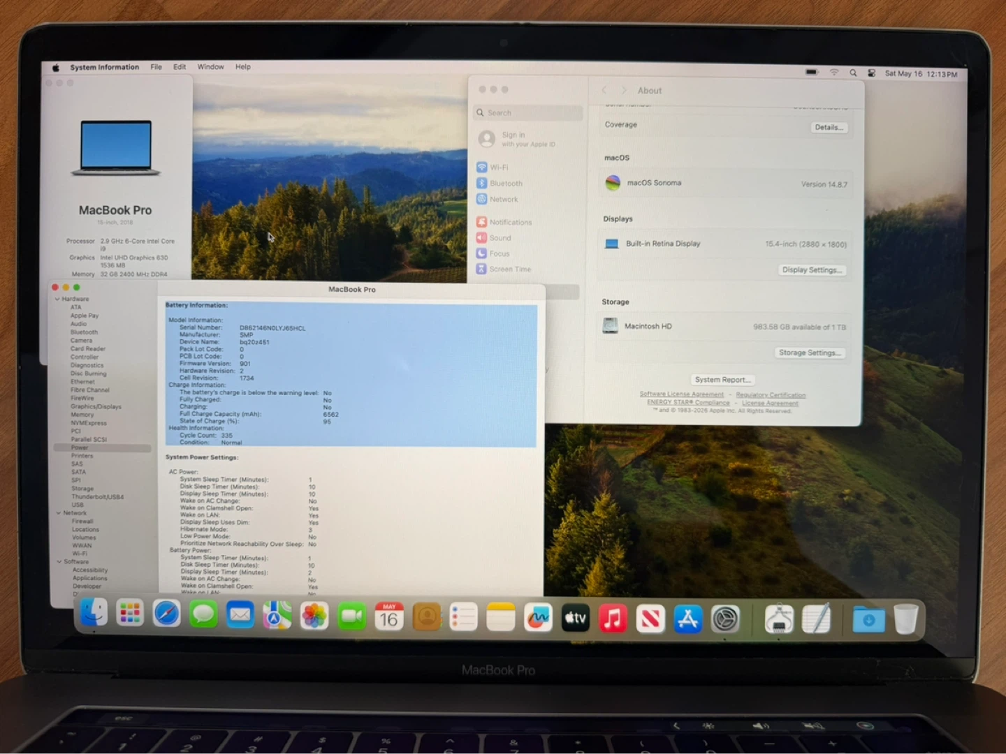Screen dimensions: 1006x754
Task: Click System Report button
Action: click(722, 380)
